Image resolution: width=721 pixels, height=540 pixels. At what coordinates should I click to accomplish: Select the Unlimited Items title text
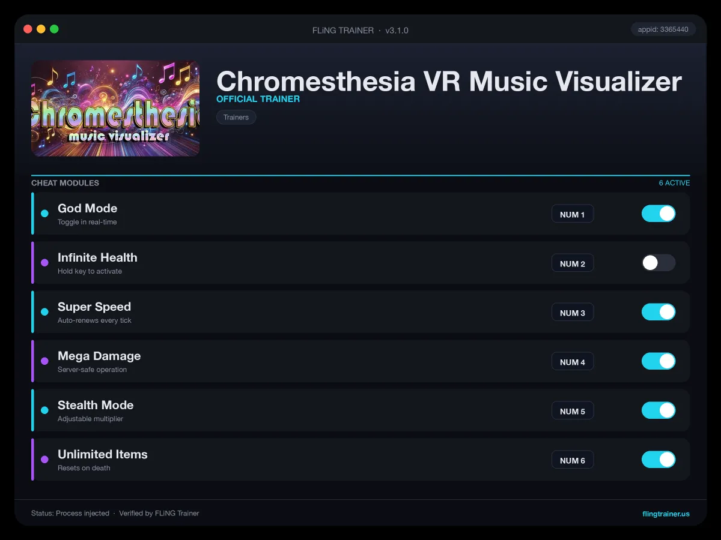[x=103, y=454]
